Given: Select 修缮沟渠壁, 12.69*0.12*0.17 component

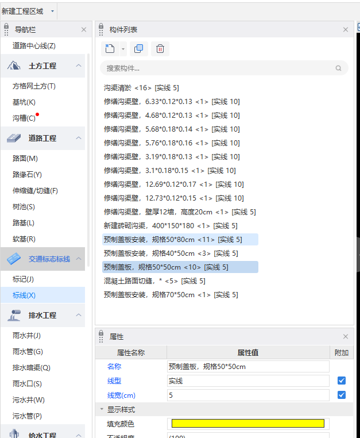Looking at the screenshot, I should (x=173, y=185).
